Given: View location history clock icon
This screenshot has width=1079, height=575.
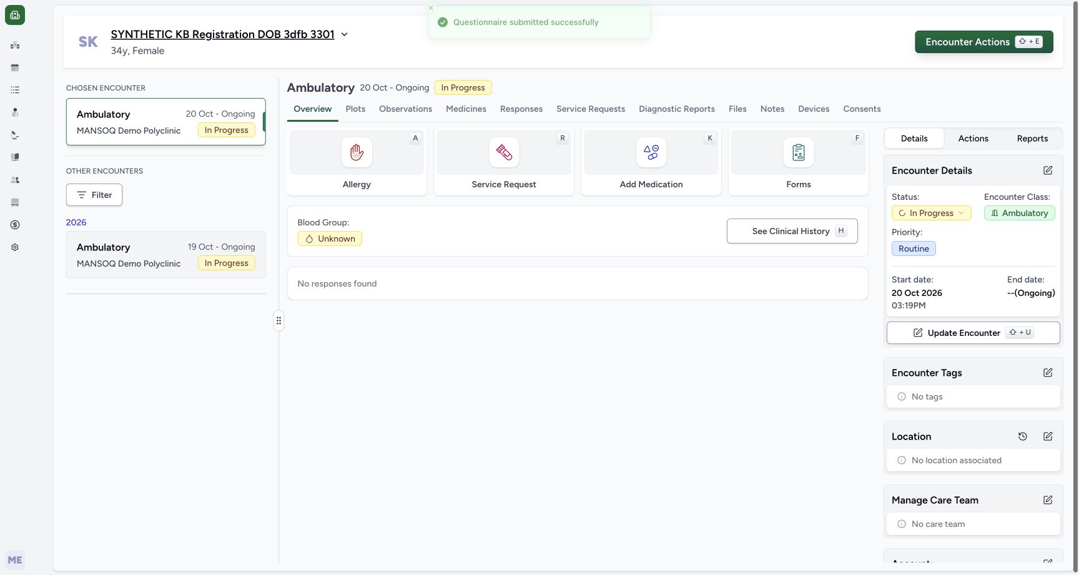Looking at the screenshot, I should [1023, 436].
